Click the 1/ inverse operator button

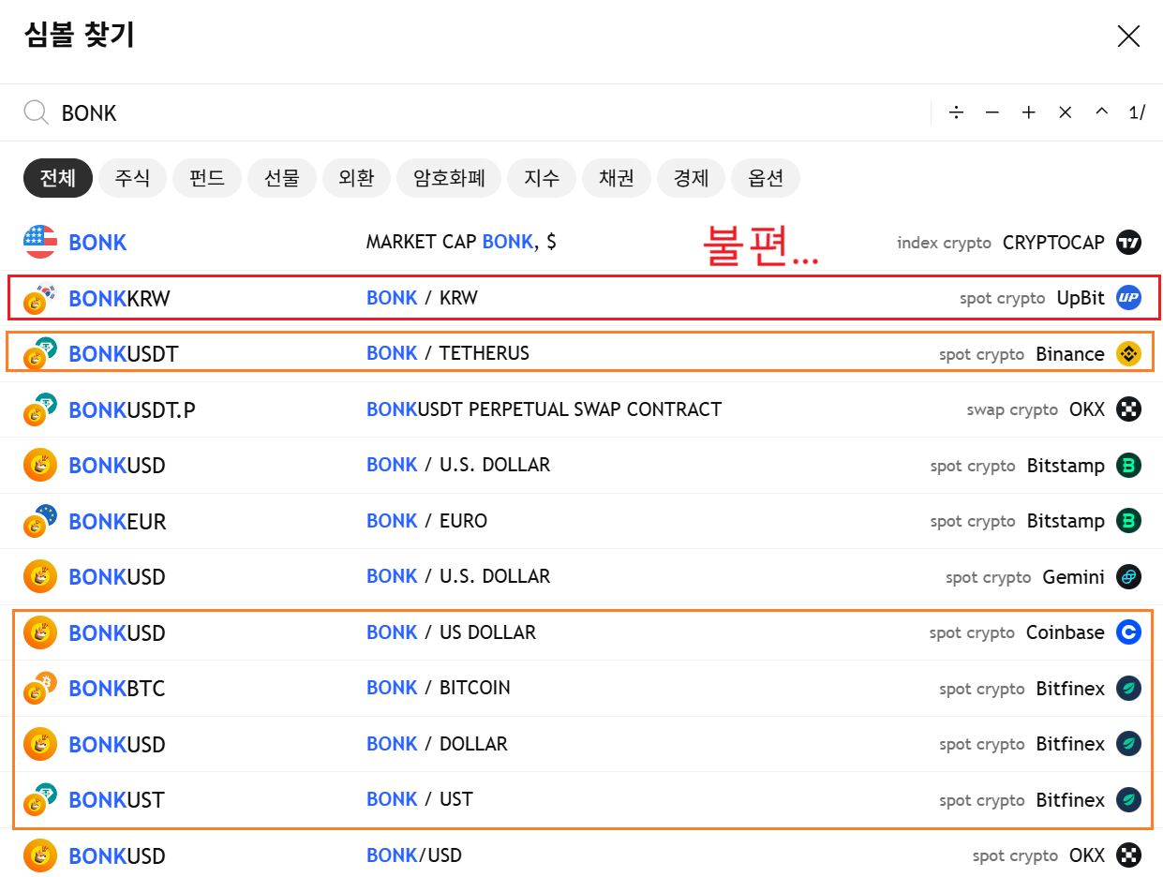pos(1138,112)
